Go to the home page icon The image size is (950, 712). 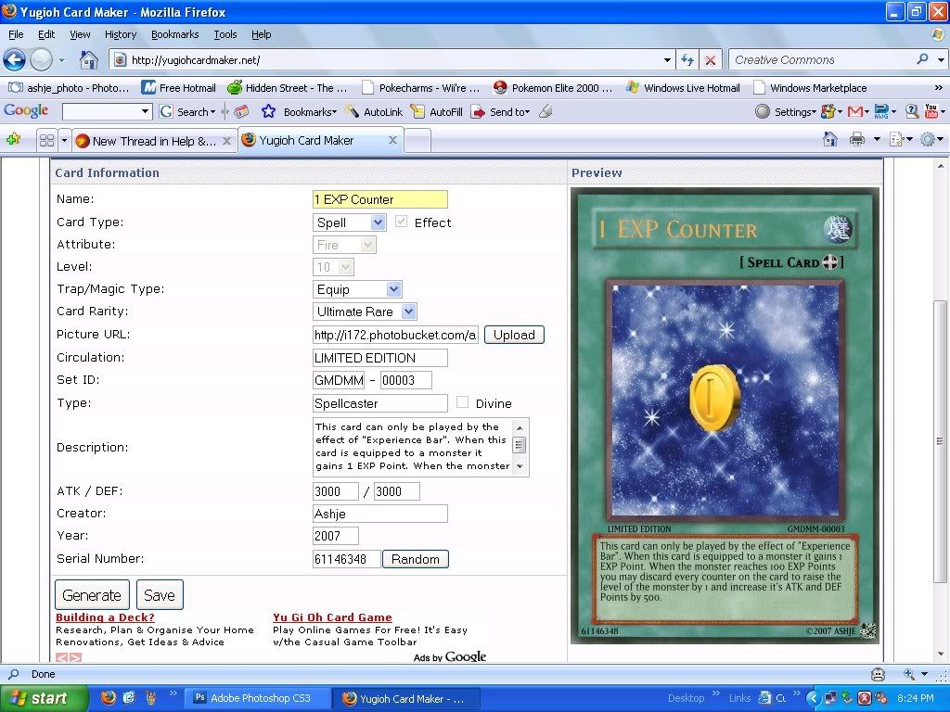point(88,60)
